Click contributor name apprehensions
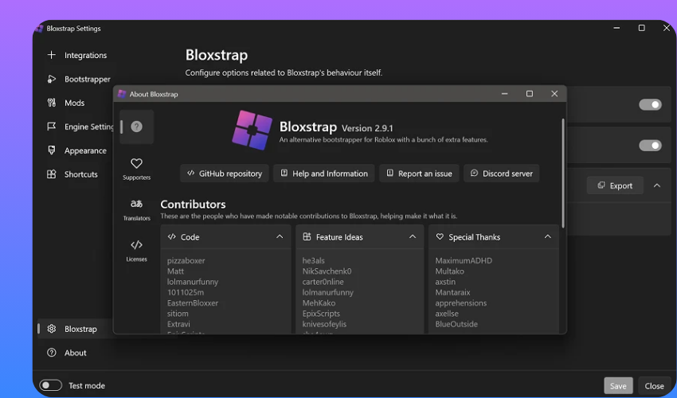This screenshot has width=677, height=398. (460, 303)
